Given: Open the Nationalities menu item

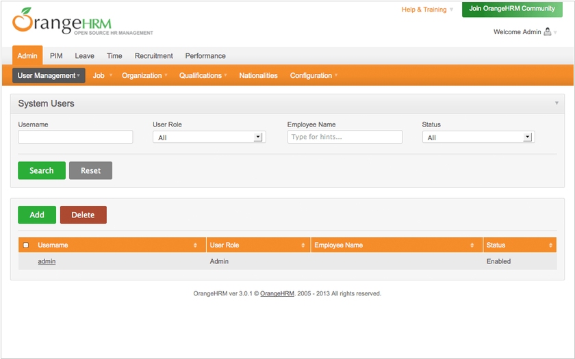Looking at the screenshot, I should (258, 76).
